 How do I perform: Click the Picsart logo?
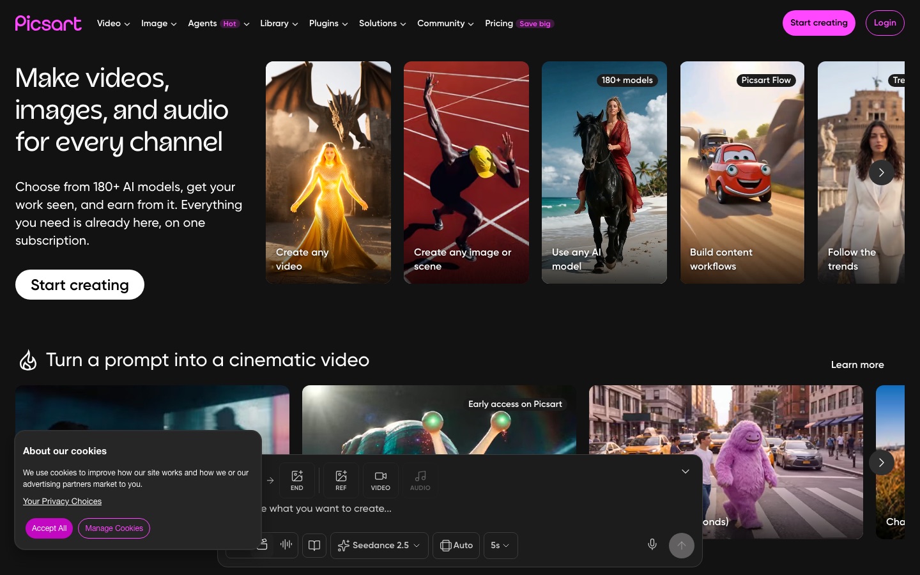(49, 23)
